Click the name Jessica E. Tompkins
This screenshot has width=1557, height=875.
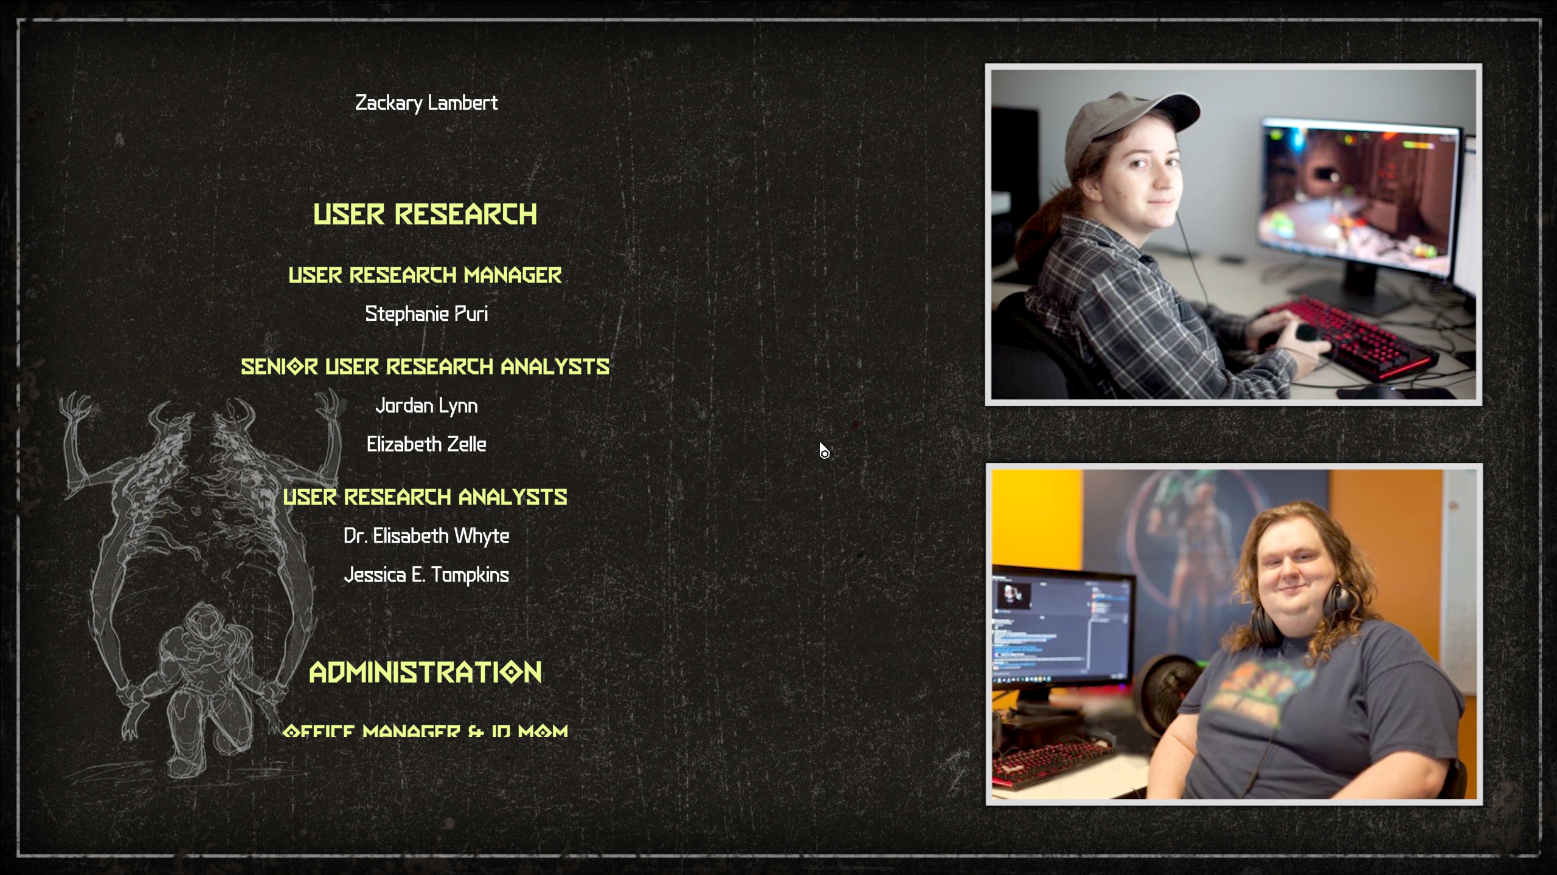(x=426, y=575)
